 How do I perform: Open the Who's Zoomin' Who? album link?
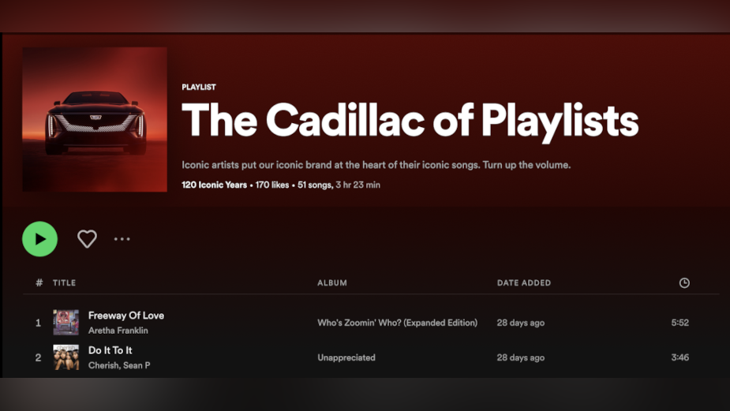397,323
